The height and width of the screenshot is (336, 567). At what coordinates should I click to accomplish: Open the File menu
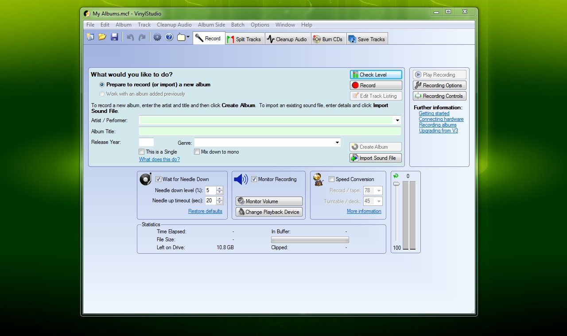coord(90,25)
